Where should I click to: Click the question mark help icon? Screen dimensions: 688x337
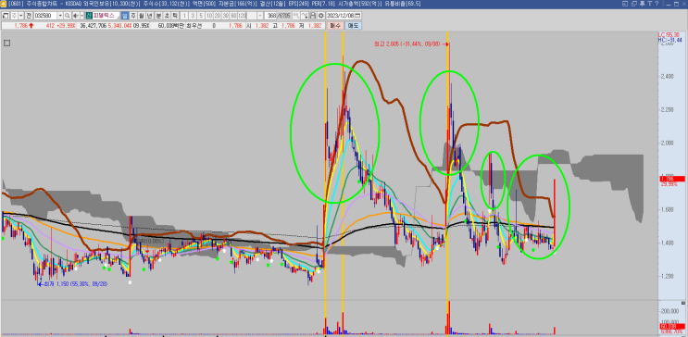[x=657, y=4]
